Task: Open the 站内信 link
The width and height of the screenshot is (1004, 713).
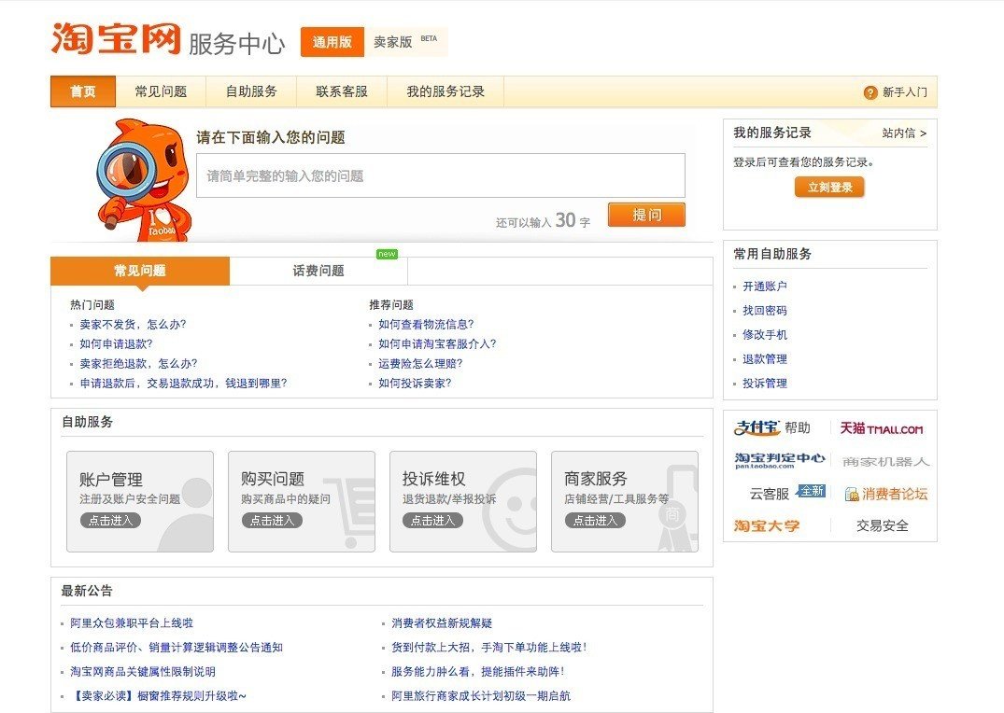Action: pos(904,133)
